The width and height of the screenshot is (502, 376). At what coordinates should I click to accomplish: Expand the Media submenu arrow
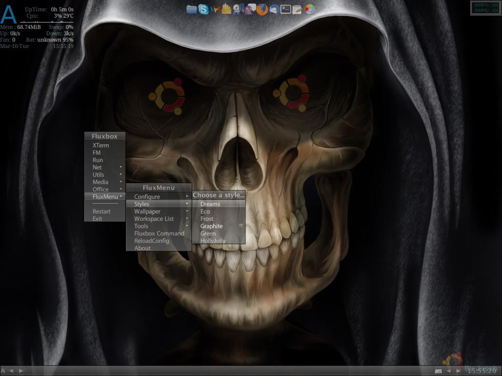point(121,182)
